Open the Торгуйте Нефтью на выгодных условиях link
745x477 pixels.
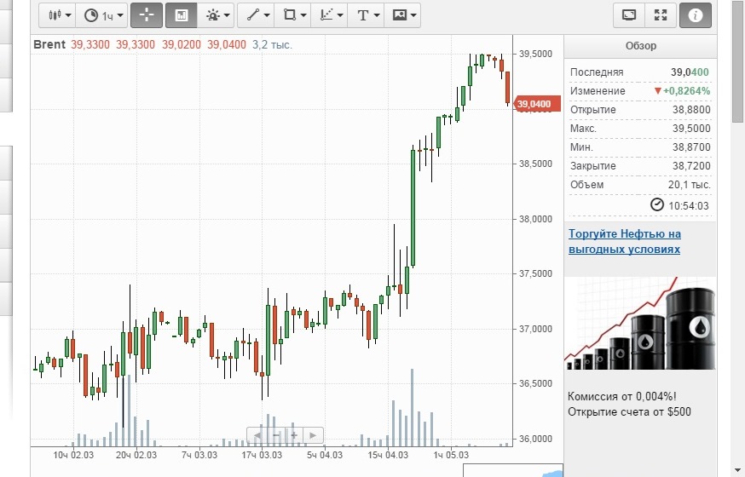625,241
